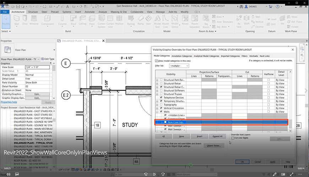
Task: Select the Ceiling tool
Action: [x=82, y=21]
